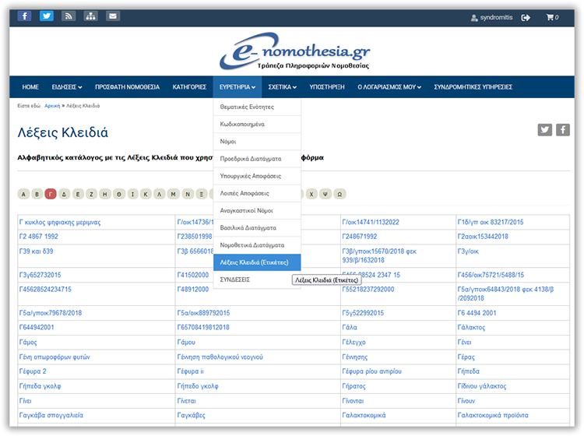Go to the HOME nav item
This screenshot has height=436, width=584.
click(x=30, y=87)
